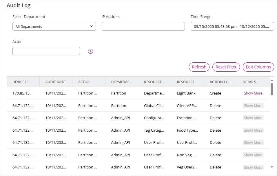277x176 pixels.
Task: Click the IP Address input field
Action: pyautogui.click(x=143, y=26)
